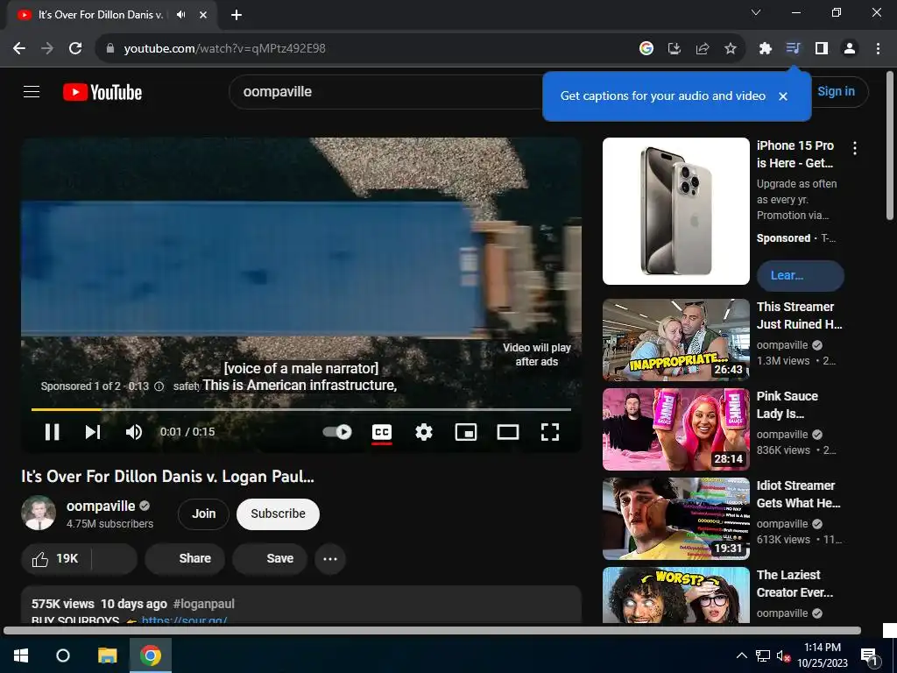Open Chrome three-dot menu
The height and width of the screenshot is (673, 897).
coord(878,49)
